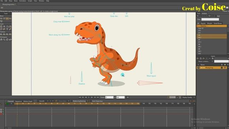
Task: Select the B7 action in list
Action: [212, 40]
